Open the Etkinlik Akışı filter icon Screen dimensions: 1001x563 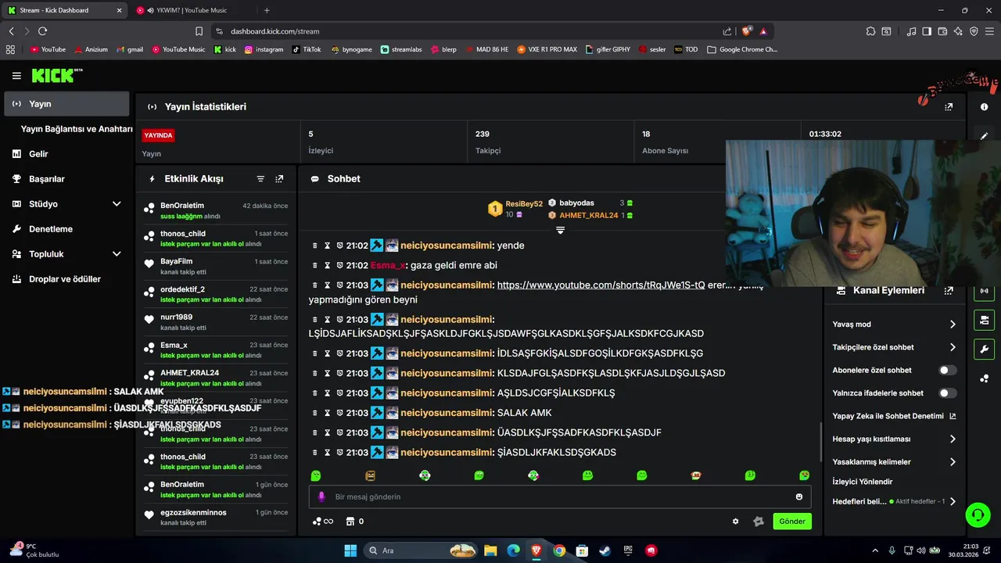260,179
